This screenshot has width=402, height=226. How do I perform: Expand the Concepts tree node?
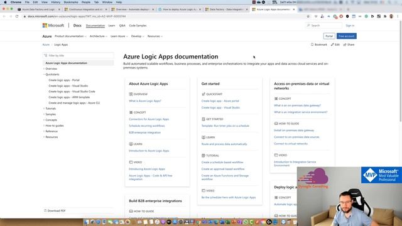click(x=44, y=120)
